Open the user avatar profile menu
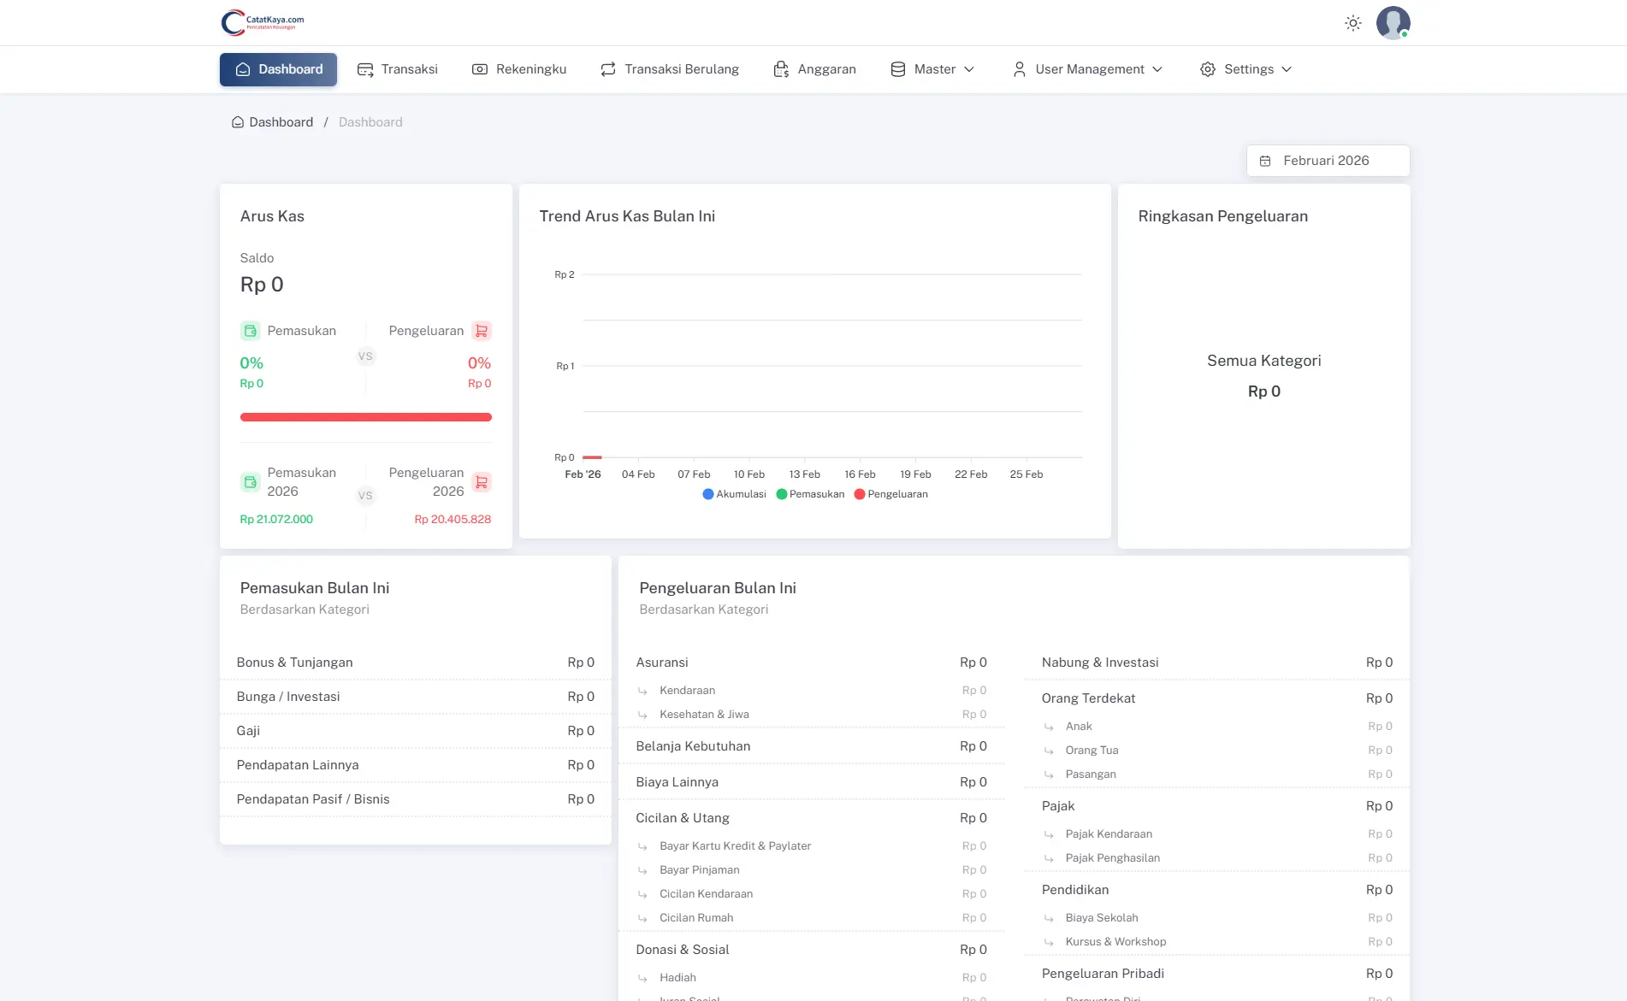This screenshot has height=1001, width=1627. point(1393,23)
